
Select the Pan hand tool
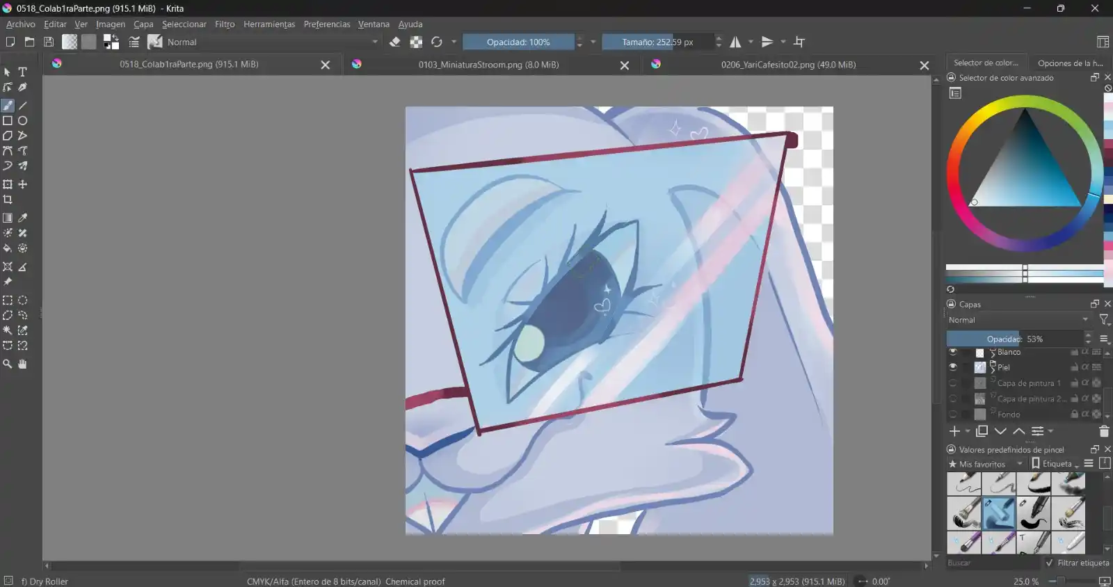pos(22,364)
